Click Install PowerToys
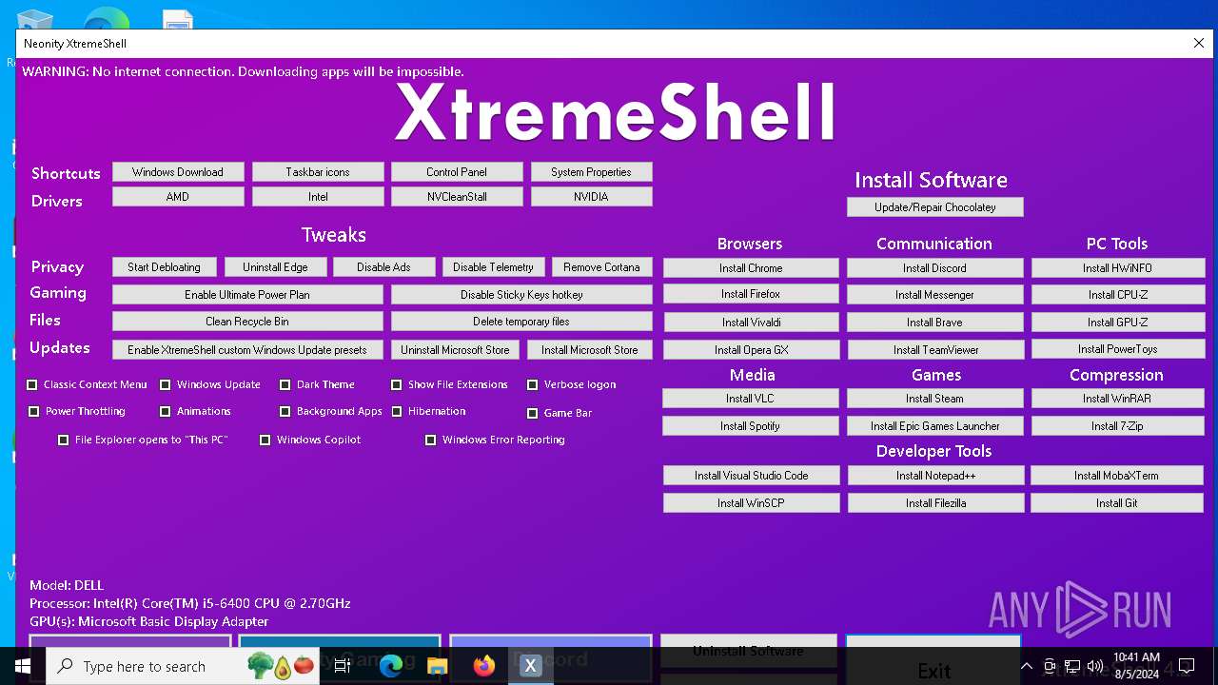The height and width of the screenshot is (685, 1218). [x=1117, y=349]
